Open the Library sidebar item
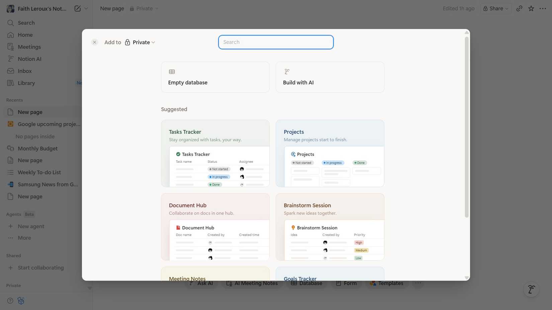The width and height of the screenshot is (552, 310). [26, 83]
